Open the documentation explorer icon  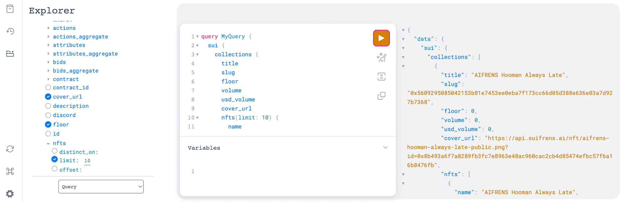[x=10, y=9]
